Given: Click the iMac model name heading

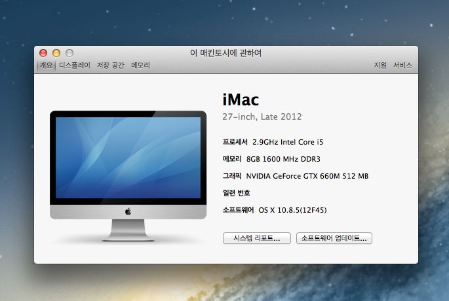Looking at the screenshot, I should (x=241, y=99).
